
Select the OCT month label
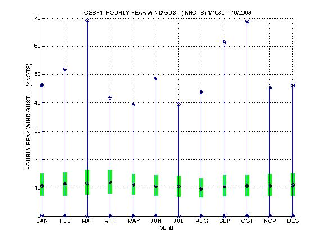(x=247, y=221)
